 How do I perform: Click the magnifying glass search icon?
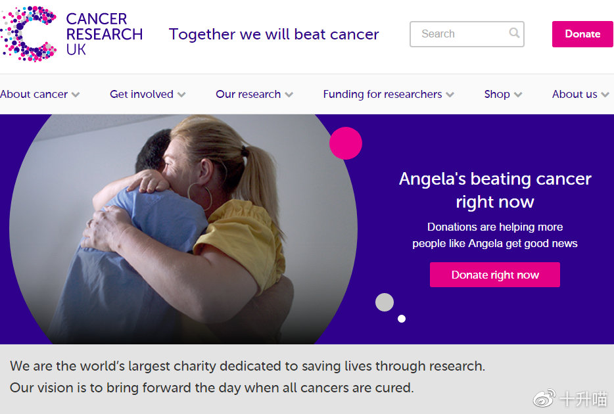tap(514, 33)
